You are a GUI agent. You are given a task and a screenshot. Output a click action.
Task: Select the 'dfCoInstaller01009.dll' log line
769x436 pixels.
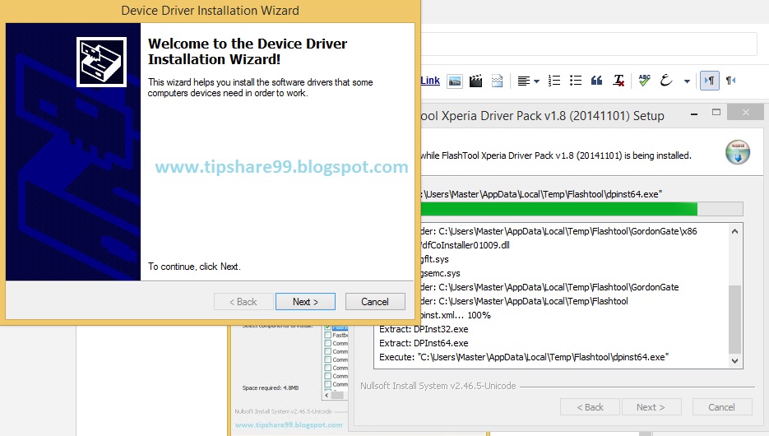[465, 245]
